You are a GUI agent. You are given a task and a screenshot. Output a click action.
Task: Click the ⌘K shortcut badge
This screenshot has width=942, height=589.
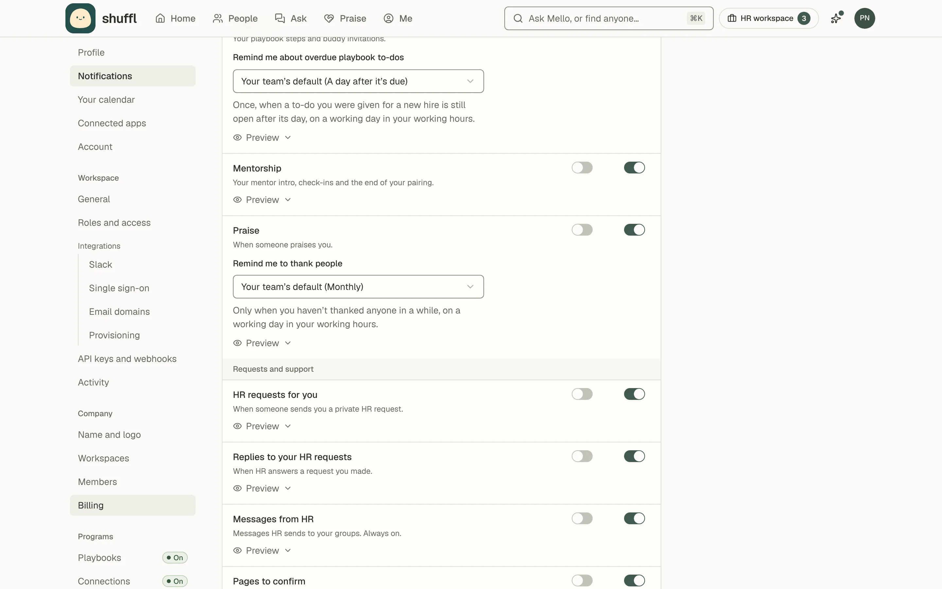696,18
